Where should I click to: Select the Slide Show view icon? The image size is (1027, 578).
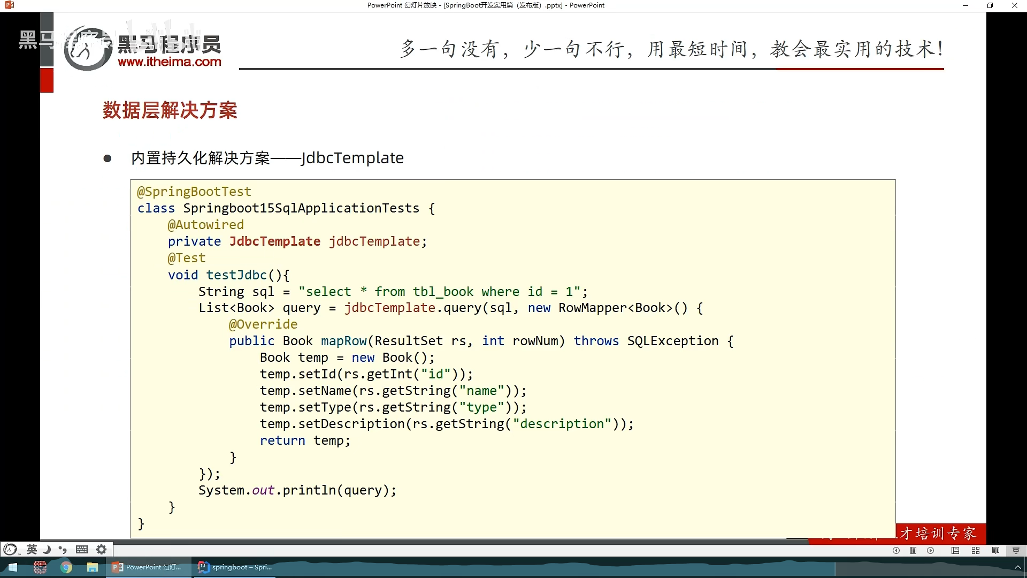click(1016, 550)
